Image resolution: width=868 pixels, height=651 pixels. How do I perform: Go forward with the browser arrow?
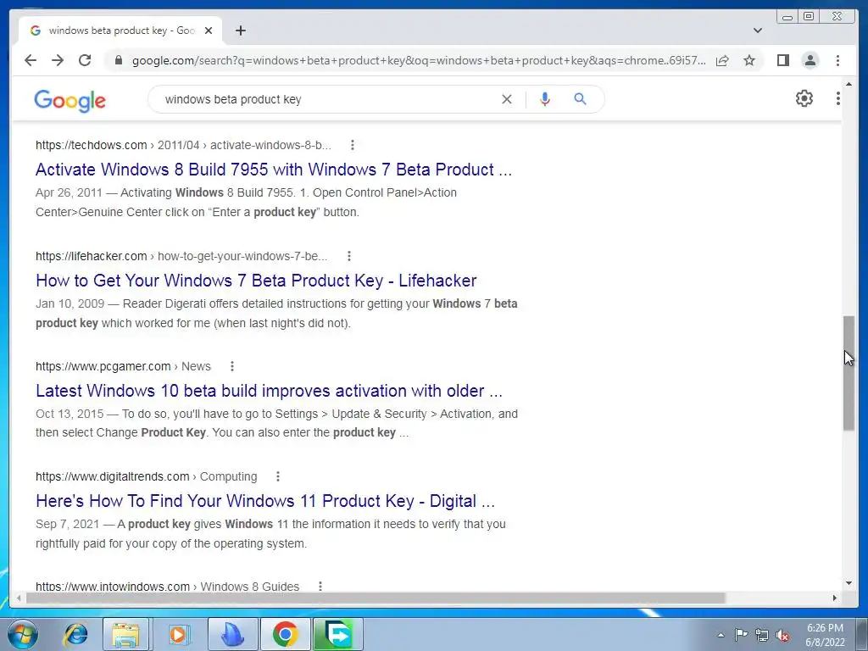(58, 60)
